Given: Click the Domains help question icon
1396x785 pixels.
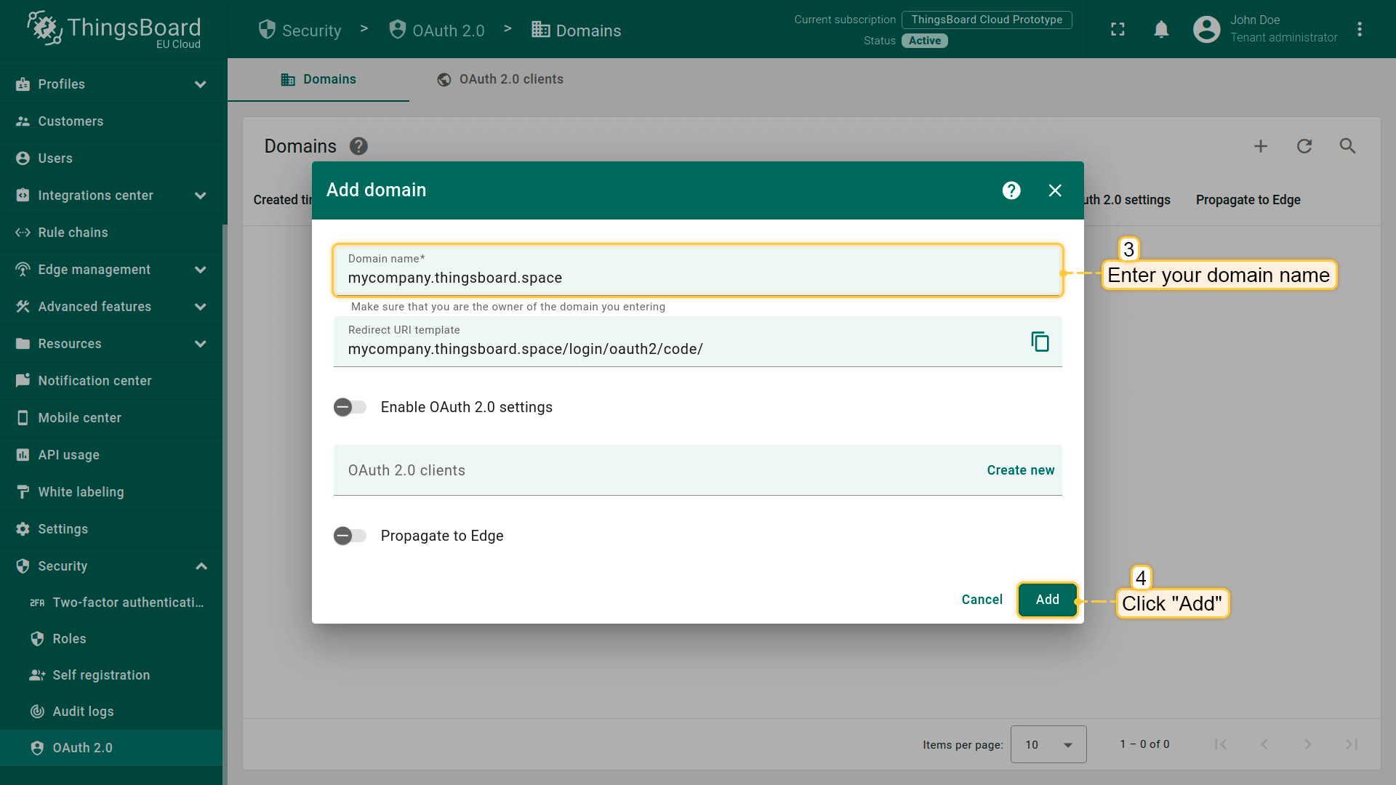Looking at the screenshot, I should [358, 146].
